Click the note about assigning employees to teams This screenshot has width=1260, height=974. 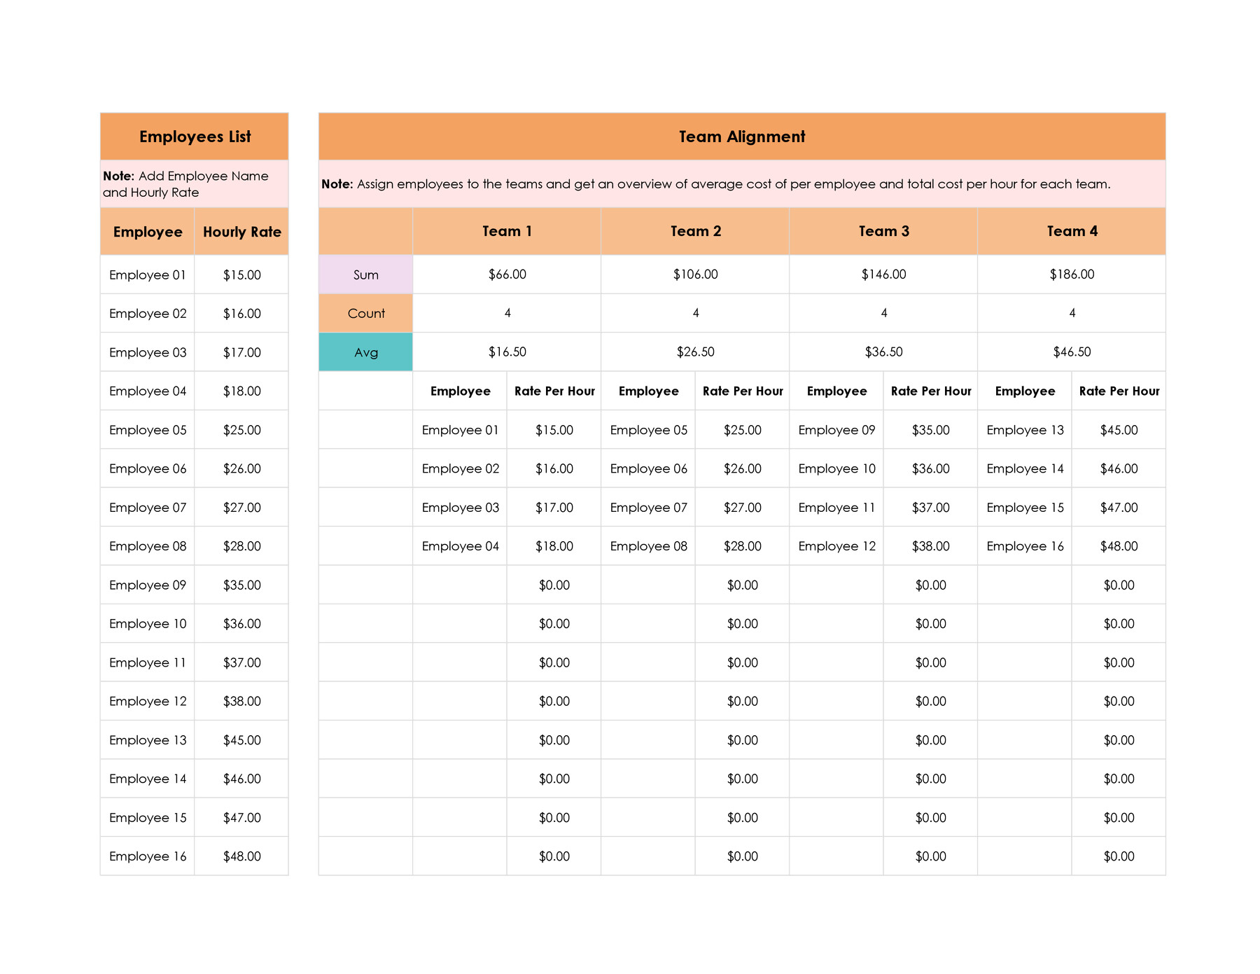(x=742, y=184)
